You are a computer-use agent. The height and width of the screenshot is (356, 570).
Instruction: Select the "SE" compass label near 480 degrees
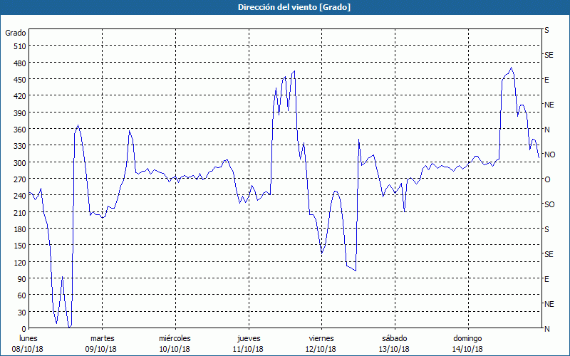(549, 55)
